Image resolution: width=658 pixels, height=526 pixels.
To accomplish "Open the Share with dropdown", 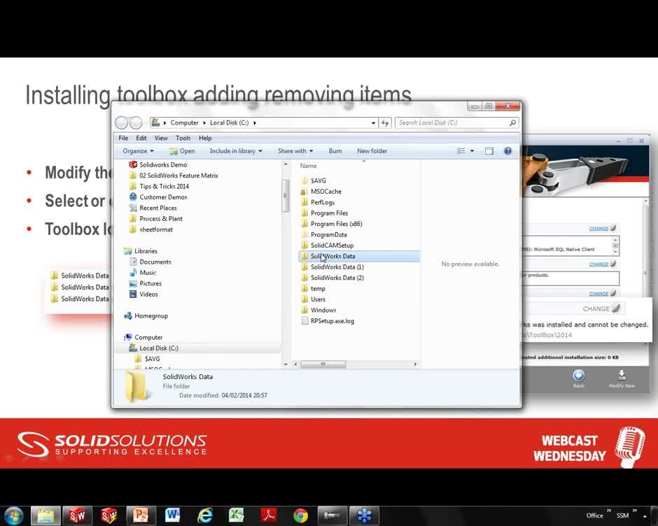I will 295,150.
